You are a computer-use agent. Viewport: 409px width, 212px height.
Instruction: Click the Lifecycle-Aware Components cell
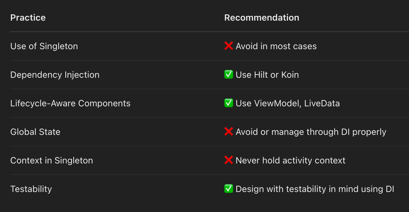point(70,103)
